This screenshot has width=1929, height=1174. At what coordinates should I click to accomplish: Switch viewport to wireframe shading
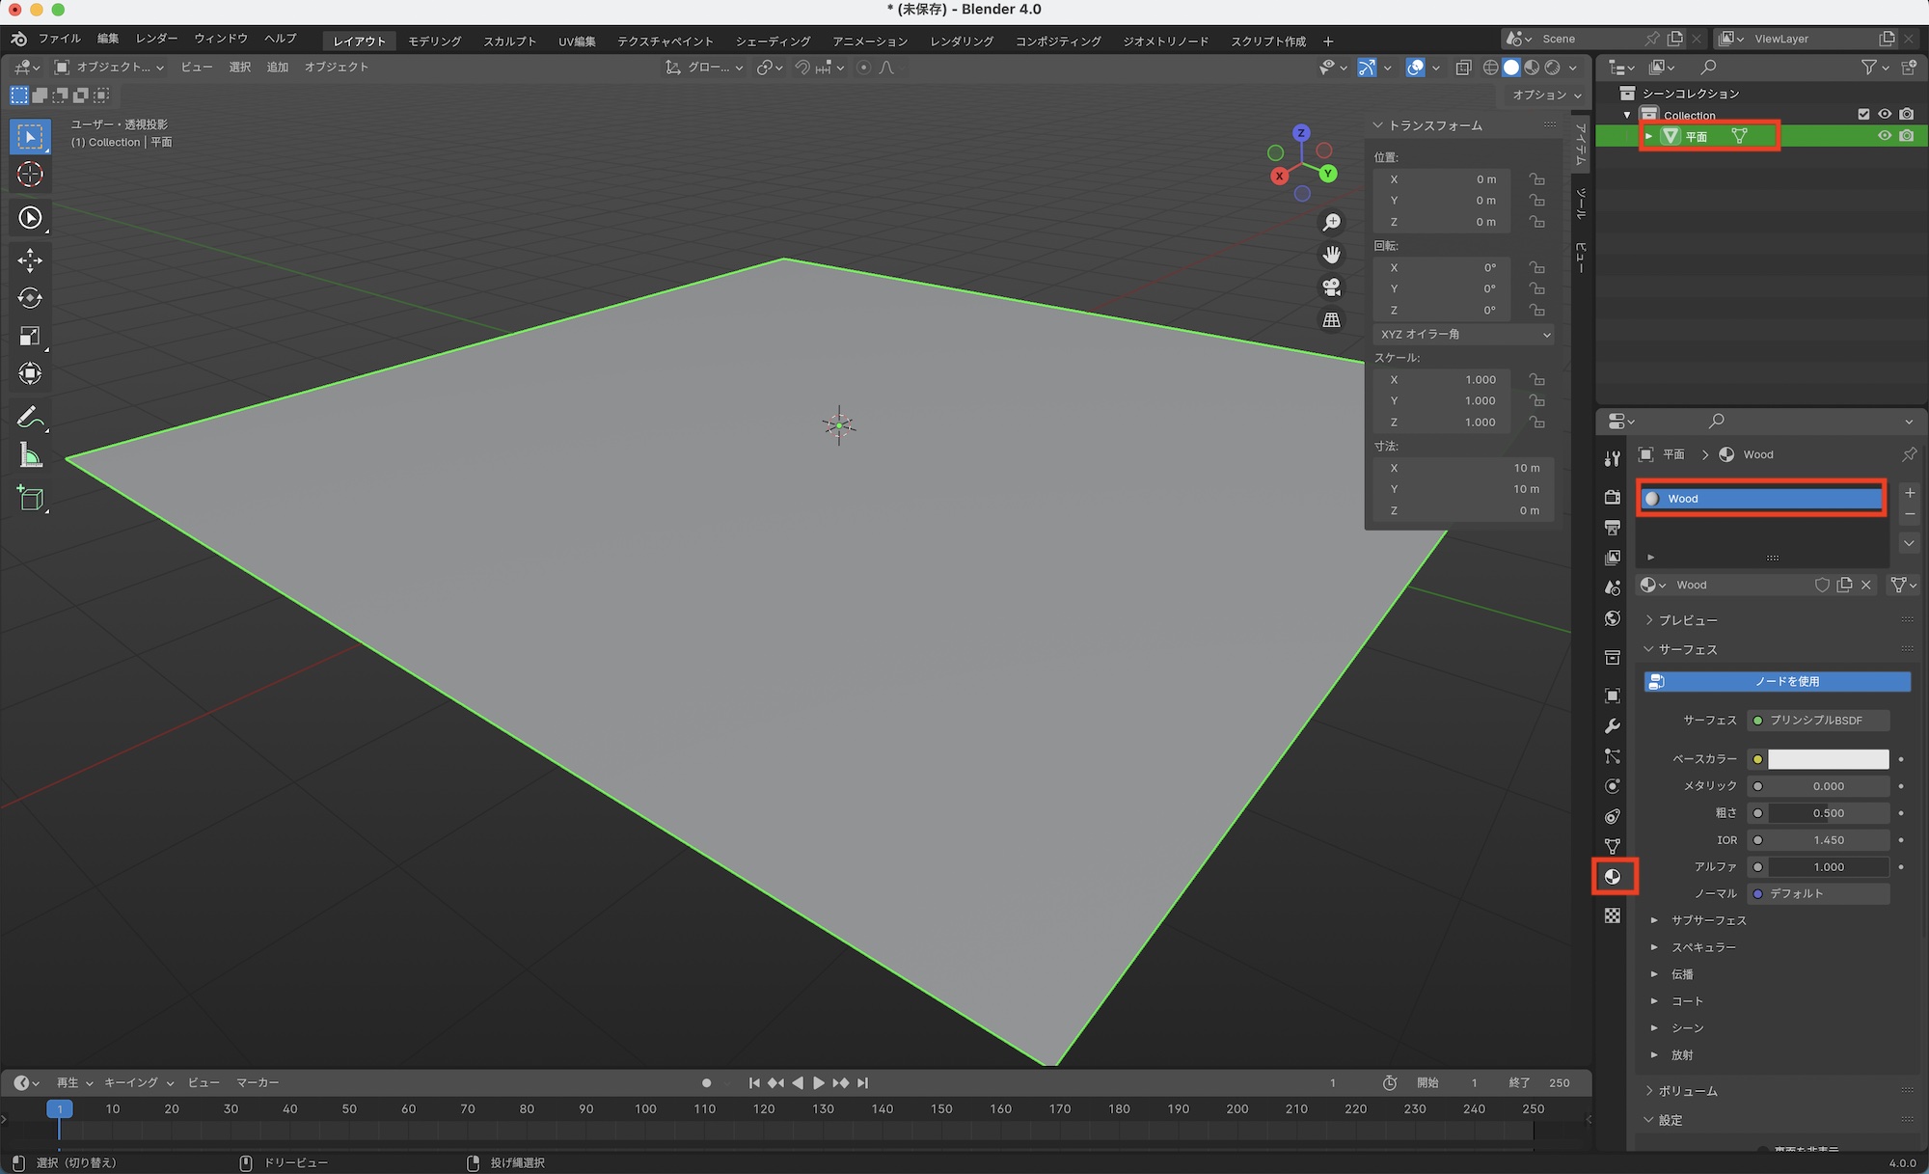pyautogui.click(x=1490, y=68)
